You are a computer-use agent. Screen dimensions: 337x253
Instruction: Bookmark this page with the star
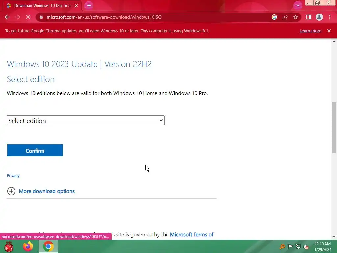(296, 17)
